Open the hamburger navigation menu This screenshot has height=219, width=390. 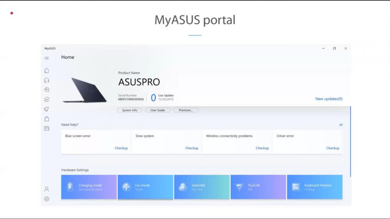(46, 58)
